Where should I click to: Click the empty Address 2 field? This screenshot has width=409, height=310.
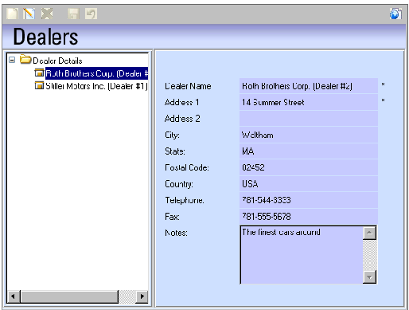coord(309,119)
